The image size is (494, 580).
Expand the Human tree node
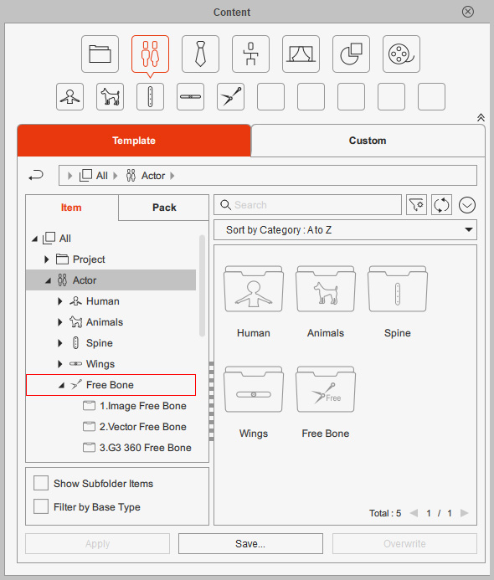(59, 301)
